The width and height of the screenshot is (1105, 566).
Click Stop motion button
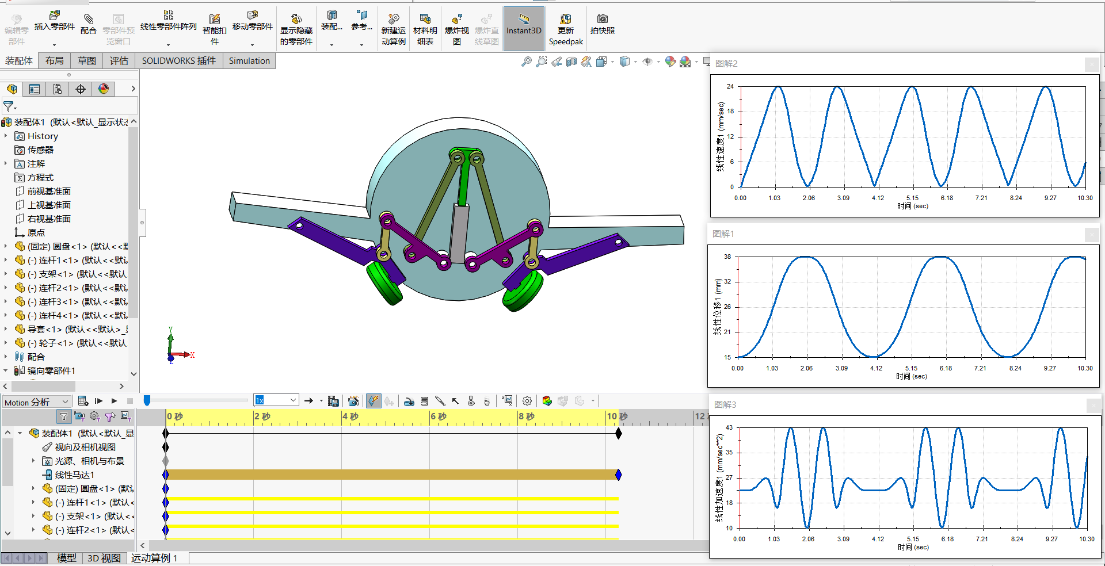130,401
